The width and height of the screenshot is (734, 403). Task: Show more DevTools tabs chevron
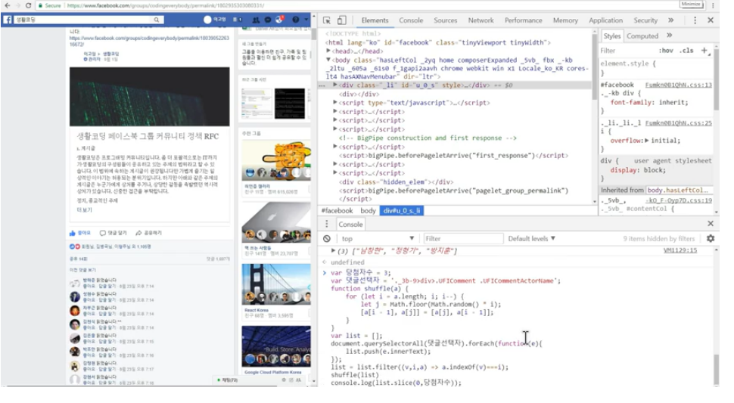pyautogui.click(x=670, y=20)
